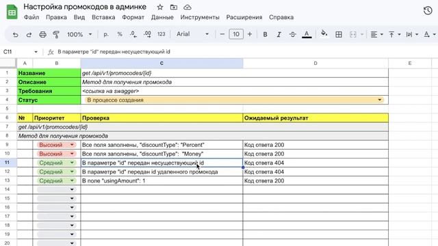Open priority dropdown Средний in row 13
This screenshot has width=438, height=246.
tap(56, 180)
